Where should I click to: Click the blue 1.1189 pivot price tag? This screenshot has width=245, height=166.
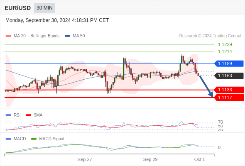[229, 63]
